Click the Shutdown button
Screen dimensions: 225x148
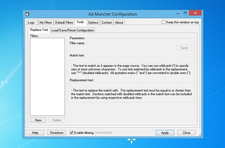[x=56, y=133]
